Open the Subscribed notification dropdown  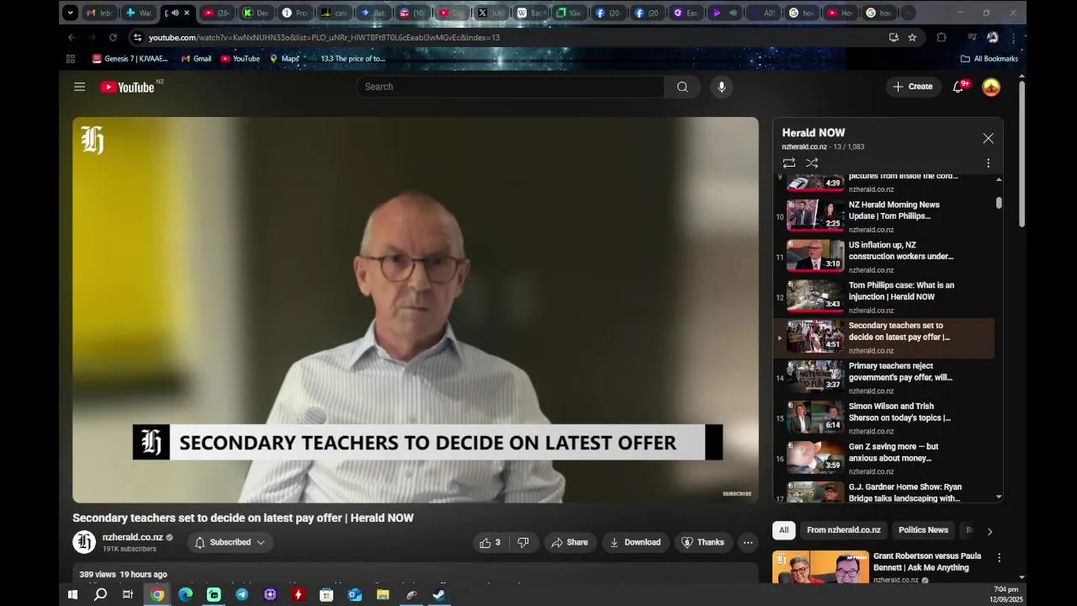230,542
